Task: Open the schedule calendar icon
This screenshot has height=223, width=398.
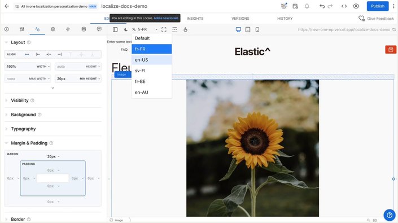Action: (295, 6)
